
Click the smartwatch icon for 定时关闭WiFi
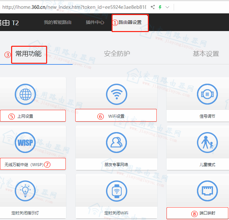tap(116, 191)
